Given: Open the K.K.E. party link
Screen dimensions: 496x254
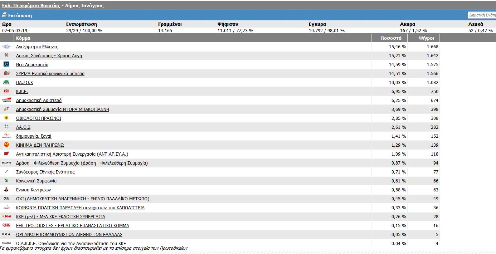Looking at the screenshot, I should [22, 92].
